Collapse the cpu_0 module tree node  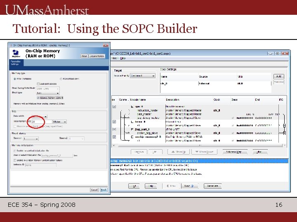tap(132, 106)
